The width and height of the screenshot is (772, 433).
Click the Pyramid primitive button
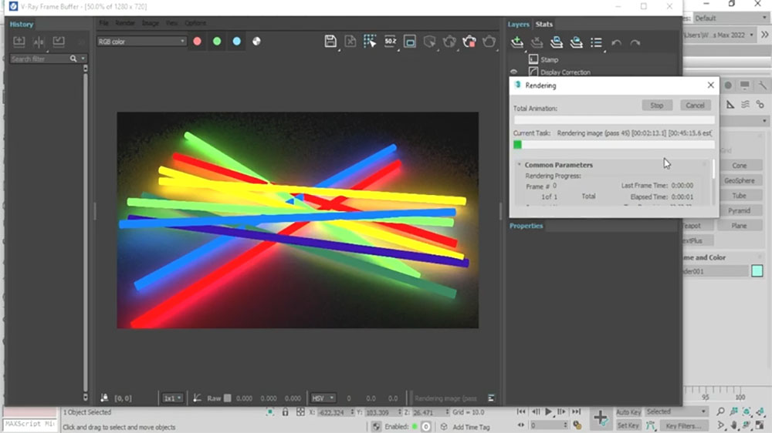[739, 210]
